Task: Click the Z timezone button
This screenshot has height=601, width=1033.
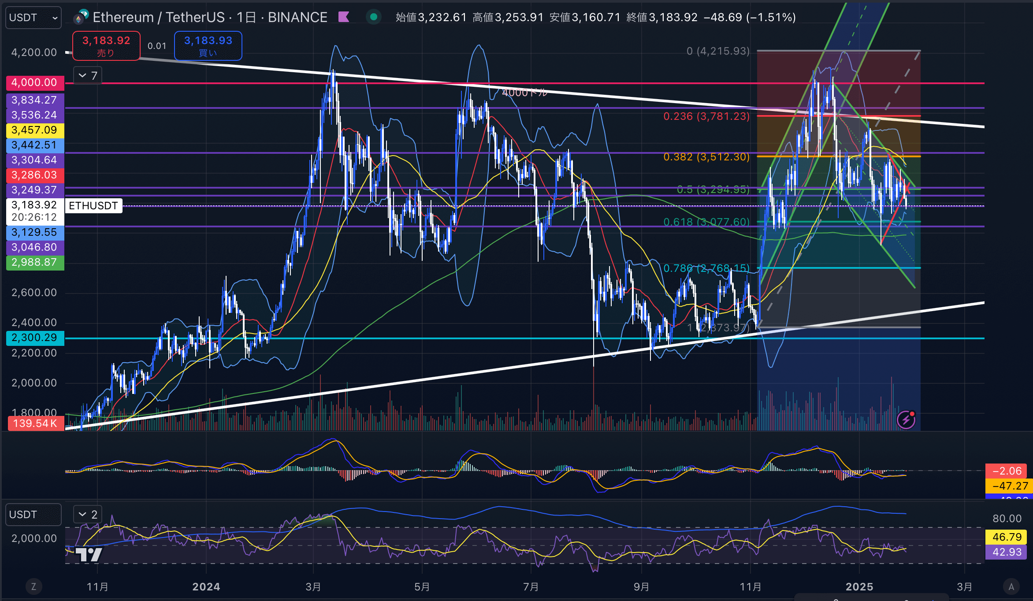Action: pos(33,586)
